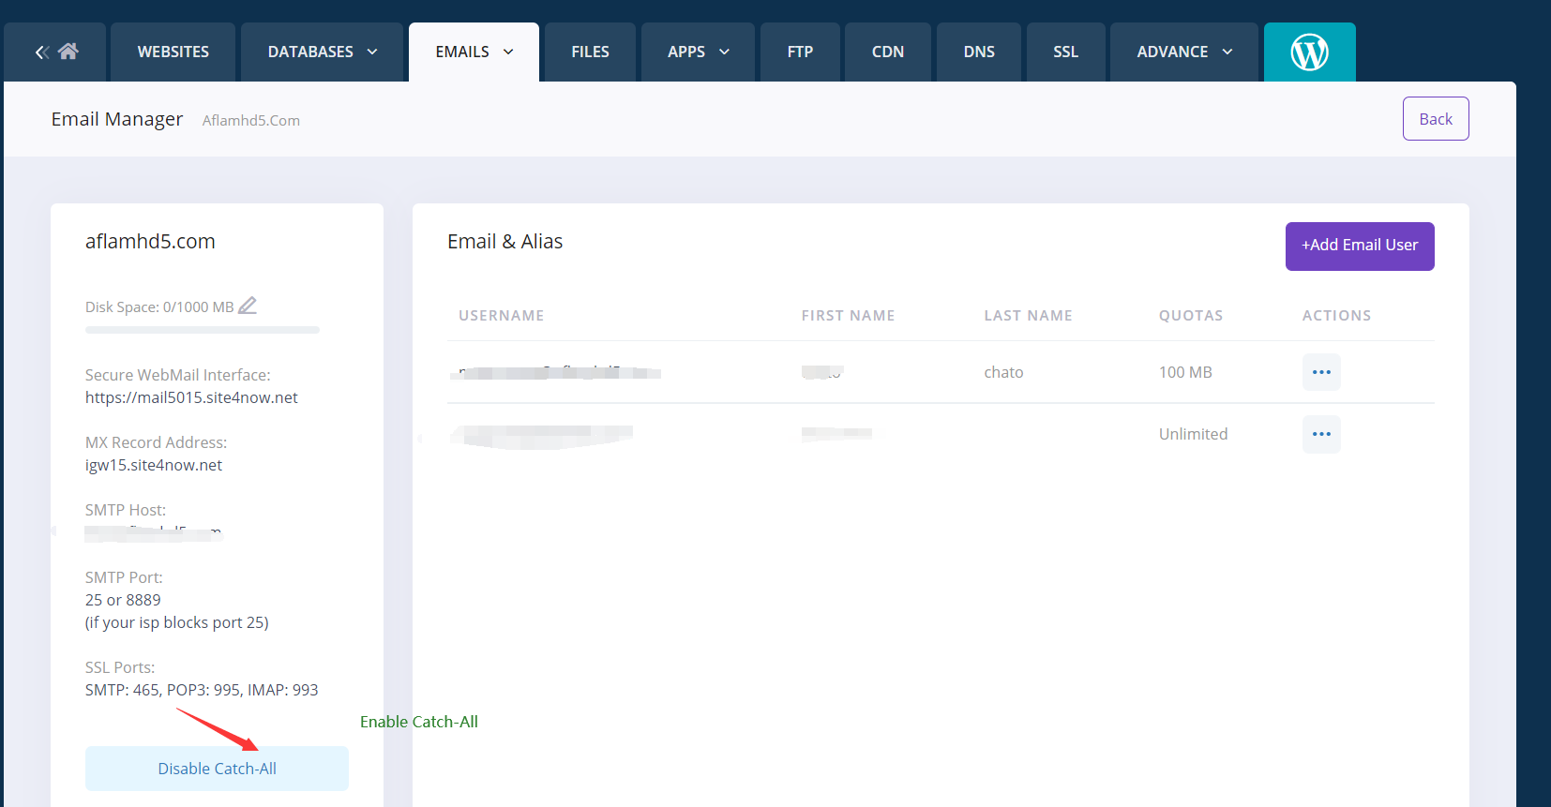Open the webmail URL mail5015.site4now.net
Viewport: 1551px width, 807px height.
(191, 397)
